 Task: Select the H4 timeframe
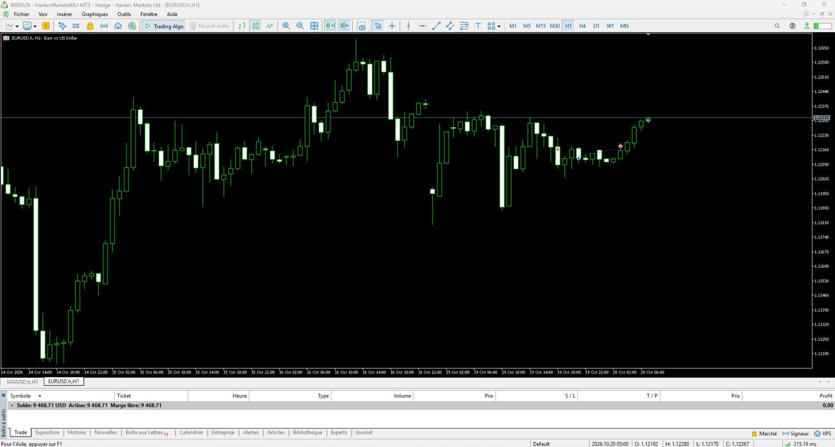583,26
